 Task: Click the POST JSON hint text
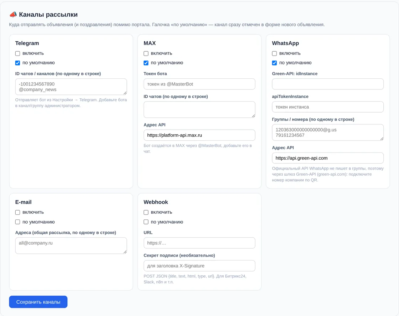click(x=195, y=279)
